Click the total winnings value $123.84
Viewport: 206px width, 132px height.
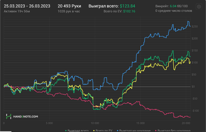(x=127, y=6)
